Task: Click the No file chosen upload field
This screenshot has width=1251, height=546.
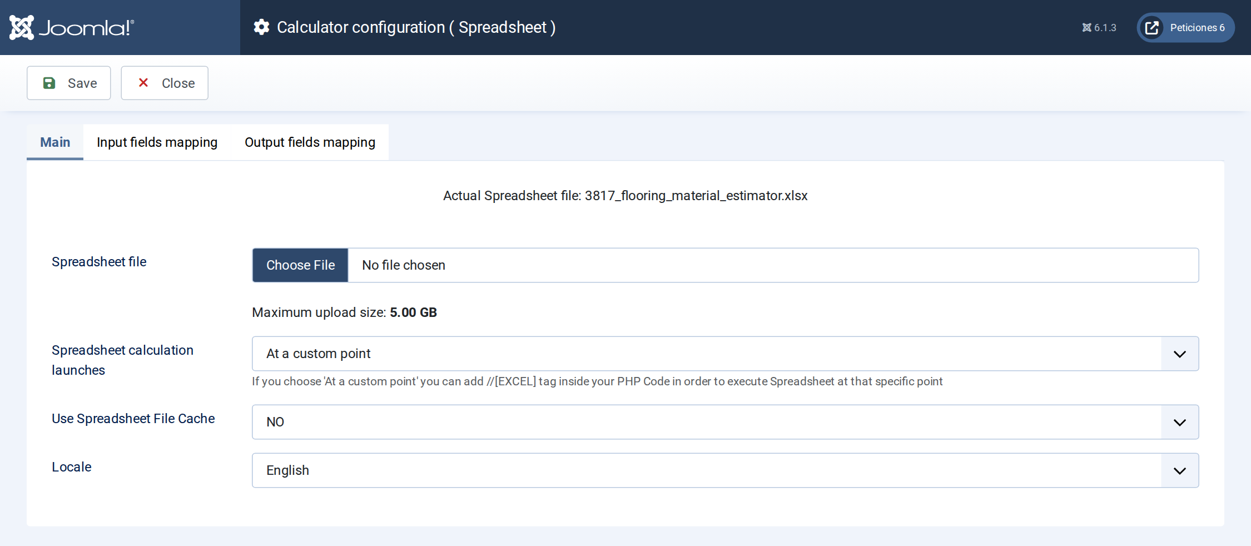Action: (x=725, y=265)
